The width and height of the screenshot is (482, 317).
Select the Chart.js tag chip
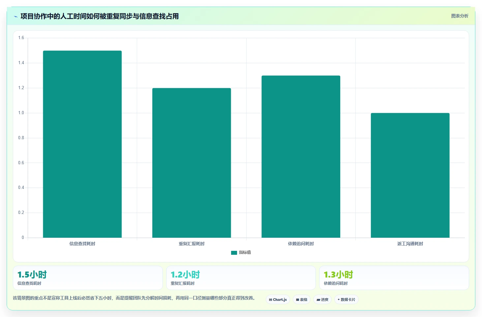coord(278,300)
